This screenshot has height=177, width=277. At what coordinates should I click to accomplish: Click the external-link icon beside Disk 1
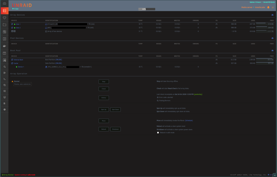[12, 24]
